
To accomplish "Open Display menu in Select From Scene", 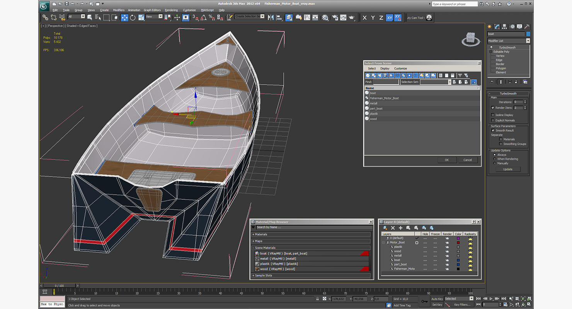I will pyautogui.click(x=385, y=68).
